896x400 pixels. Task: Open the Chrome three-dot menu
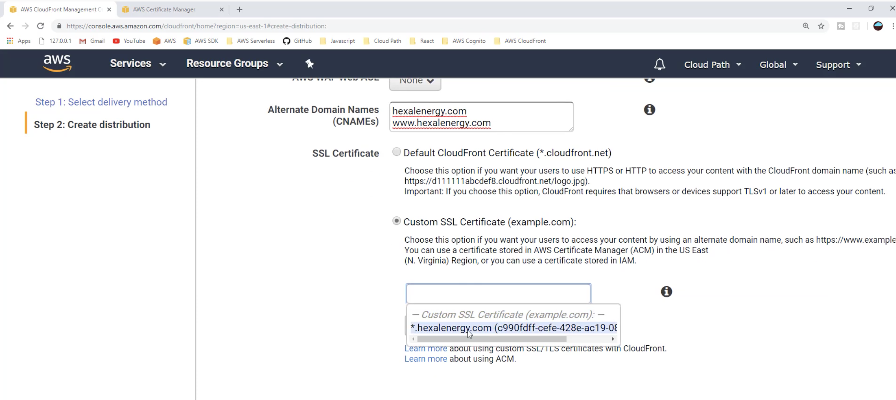(893, 26)
